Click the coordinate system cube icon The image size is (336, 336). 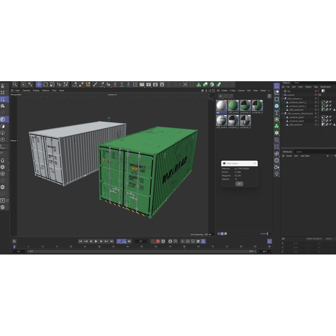click(135, 84)
